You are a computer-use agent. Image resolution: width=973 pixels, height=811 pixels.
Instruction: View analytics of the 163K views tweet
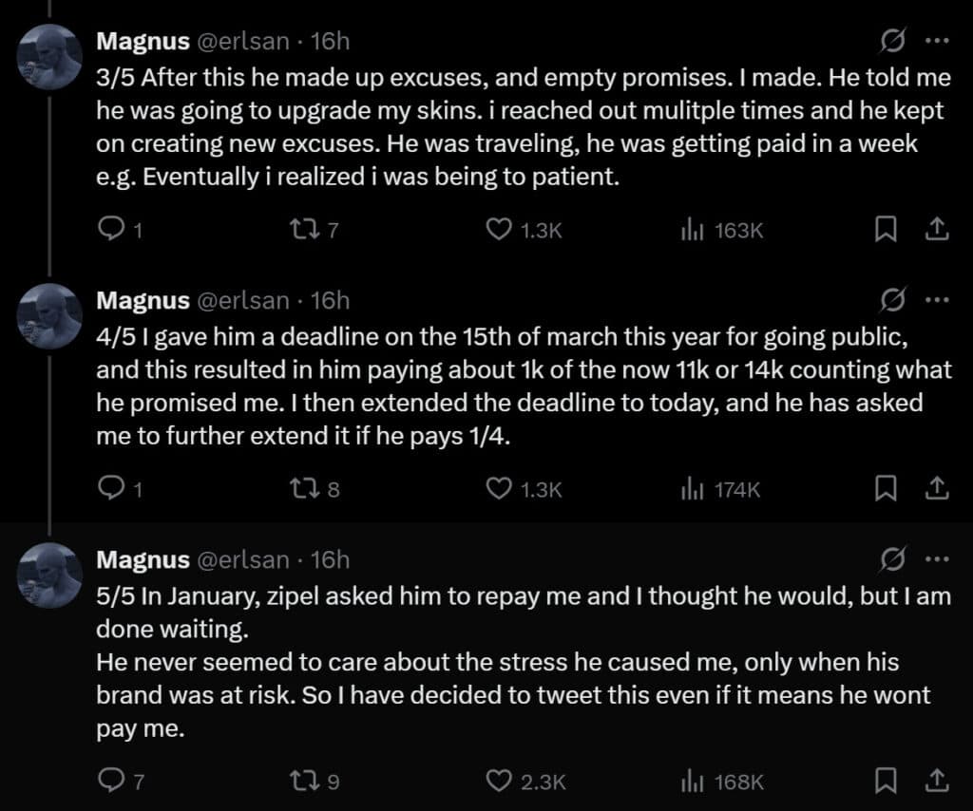click(691, 229)
